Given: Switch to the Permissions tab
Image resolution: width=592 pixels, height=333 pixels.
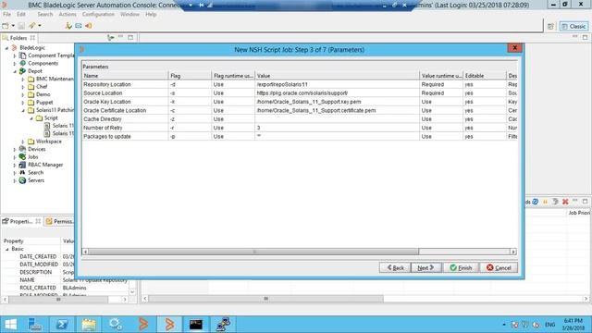Looking at the screenshot, I should point(59,221).
